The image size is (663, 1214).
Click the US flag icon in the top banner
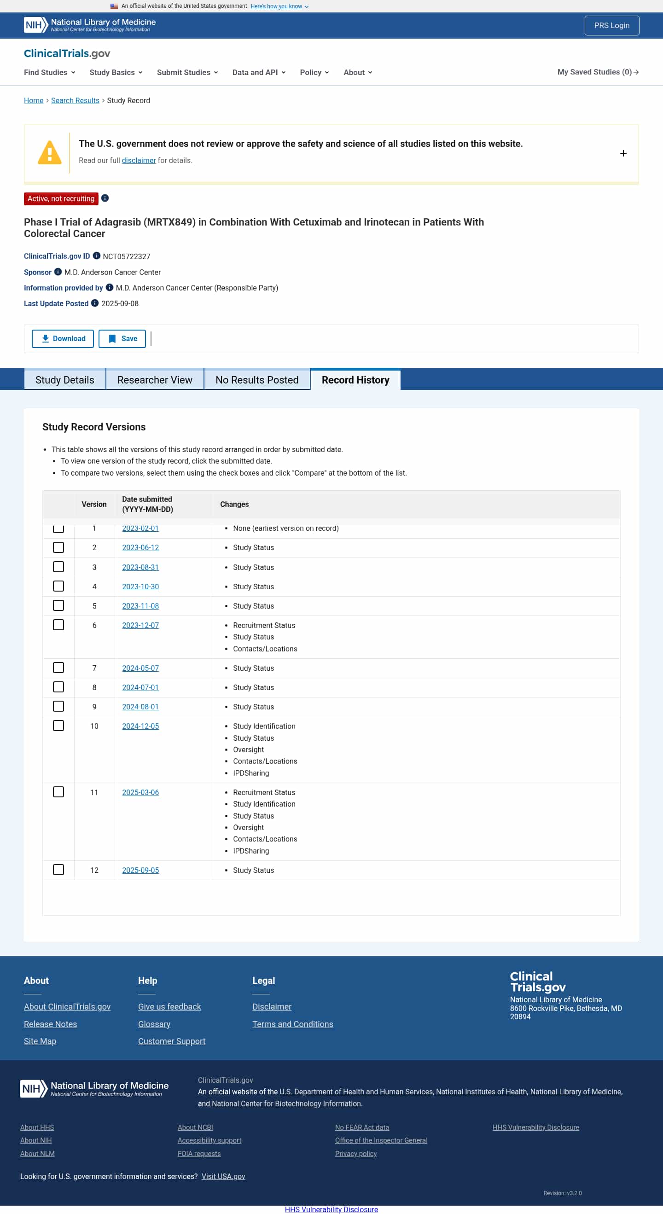tap(114, 6)
